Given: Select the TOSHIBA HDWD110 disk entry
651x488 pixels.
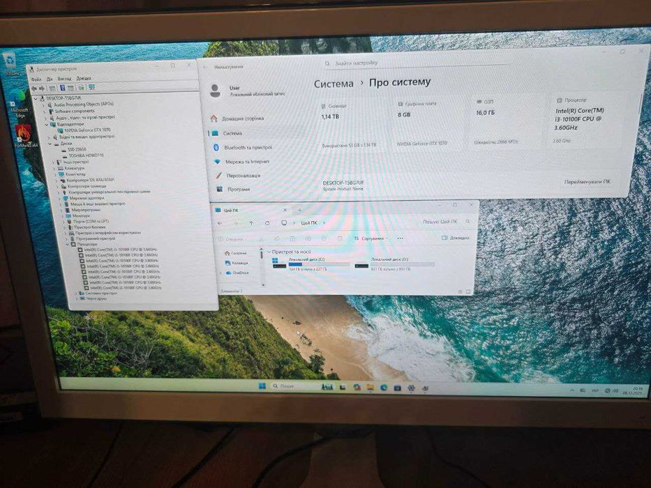Looking at the screenshot, I should click(83, 155).
